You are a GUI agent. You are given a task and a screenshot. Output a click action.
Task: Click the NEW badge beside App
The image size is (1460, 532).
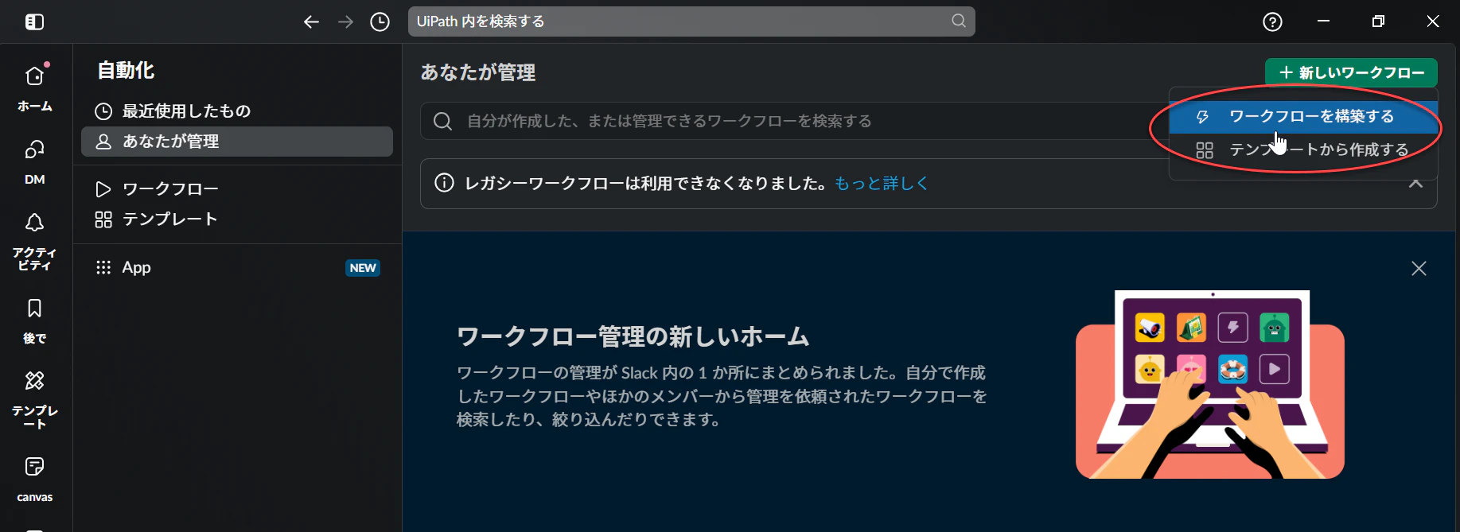(x=363, y=268)
